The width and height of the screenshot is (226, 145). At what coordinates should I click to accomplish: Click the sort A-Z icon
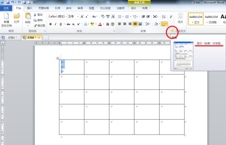pos(163,17)
